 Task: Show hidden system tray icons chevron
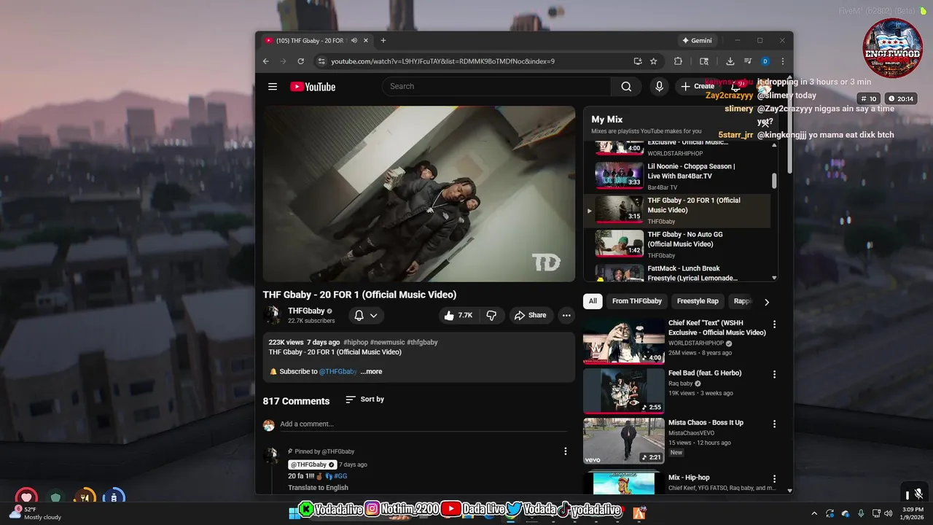[x=814, y=513]
